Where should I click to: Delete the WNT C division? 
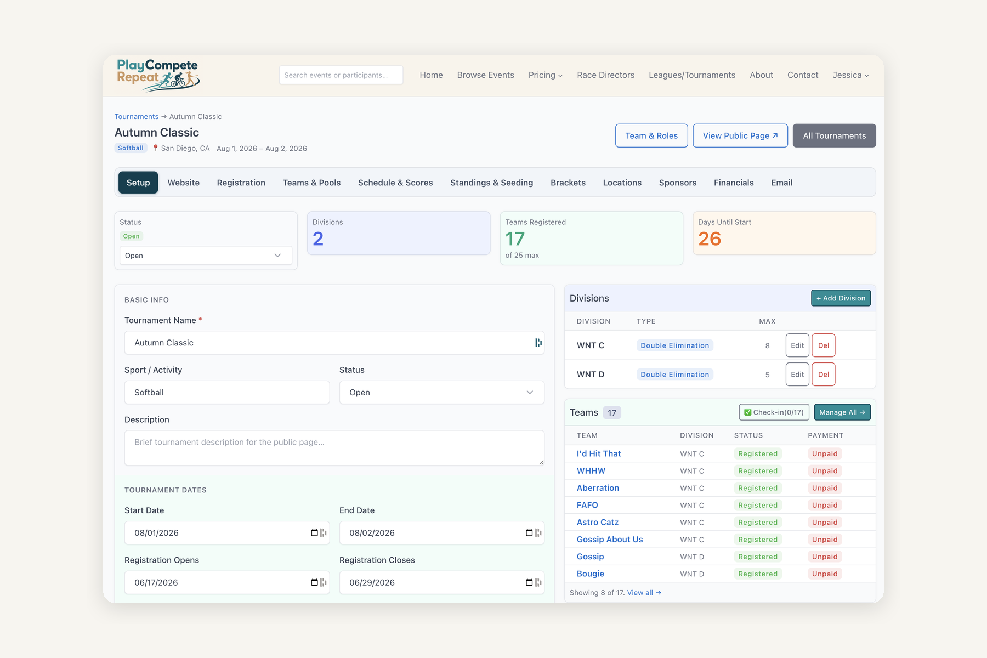[824, 345]
